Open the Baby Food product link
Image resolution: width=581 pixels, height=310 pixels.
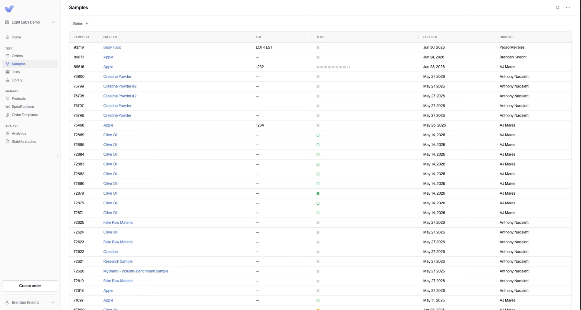112,48
